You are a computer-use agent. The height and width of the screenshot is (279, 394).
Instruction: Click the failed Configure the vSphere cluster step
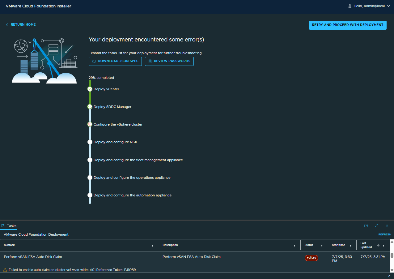coord(118,124)
